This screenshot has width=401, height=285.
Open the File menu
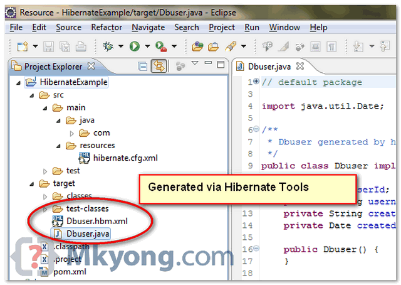coord(16,27)
